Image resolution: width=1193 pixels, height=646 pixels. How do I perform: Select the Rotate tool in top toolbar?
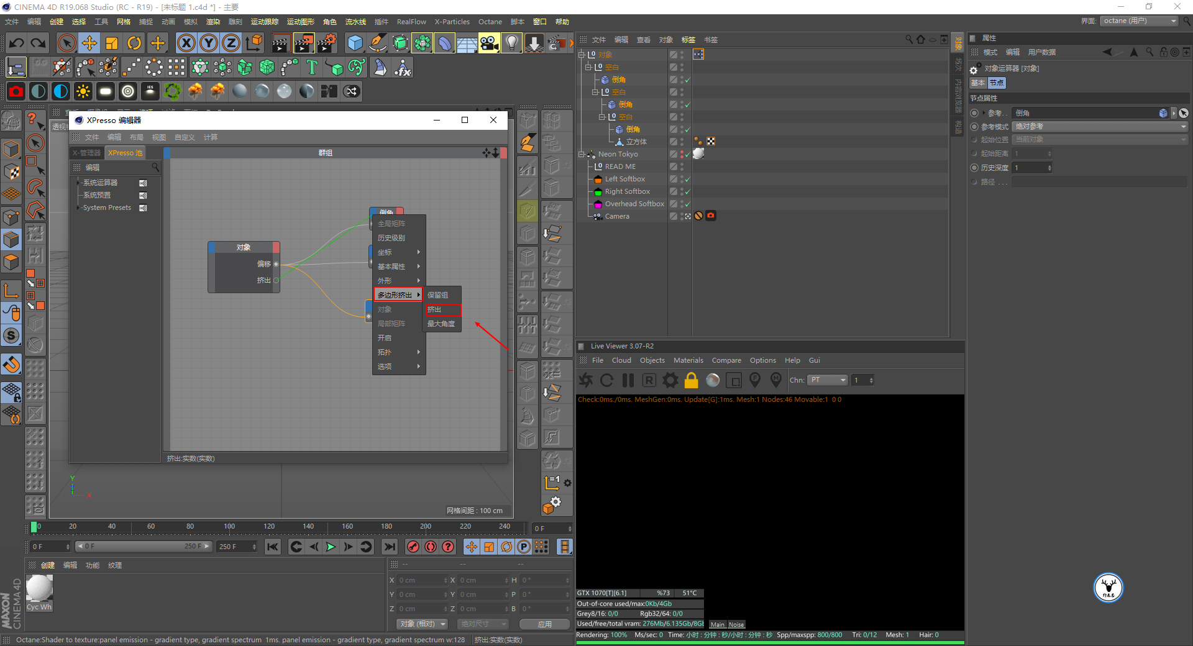coord(134,43)
